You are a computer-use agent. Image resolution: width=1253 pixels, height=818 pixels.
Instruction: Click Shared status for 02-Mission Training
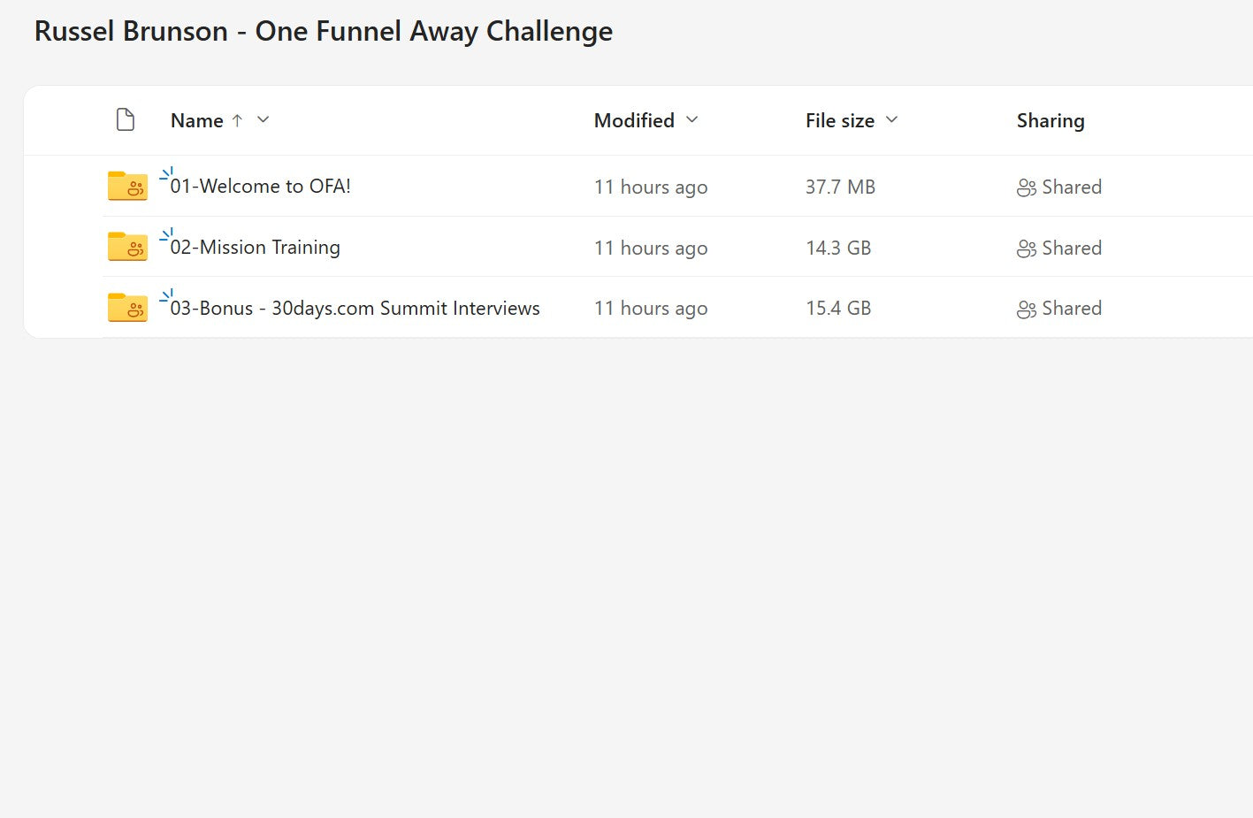pyautogui.click(x=1071, y=248)
